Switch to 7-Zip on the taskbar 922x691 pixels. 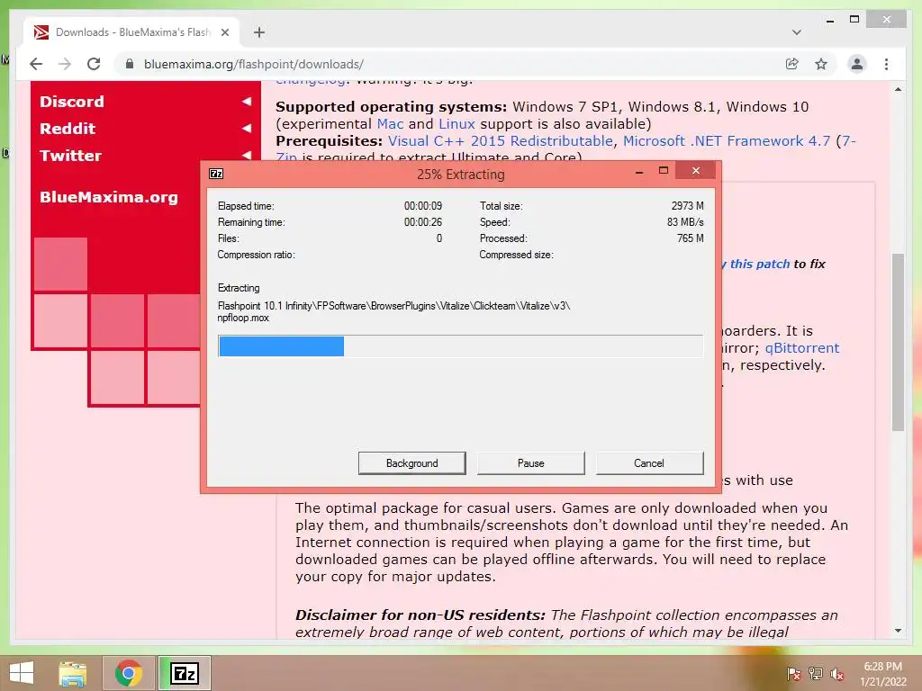click(184, 673)
